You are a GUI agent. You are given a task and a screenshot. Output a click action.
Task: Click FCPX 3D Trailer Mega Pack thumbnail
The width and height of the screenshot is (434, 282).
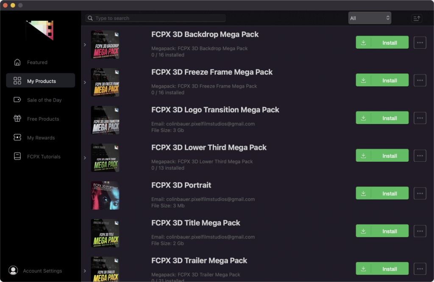[105, 269]
